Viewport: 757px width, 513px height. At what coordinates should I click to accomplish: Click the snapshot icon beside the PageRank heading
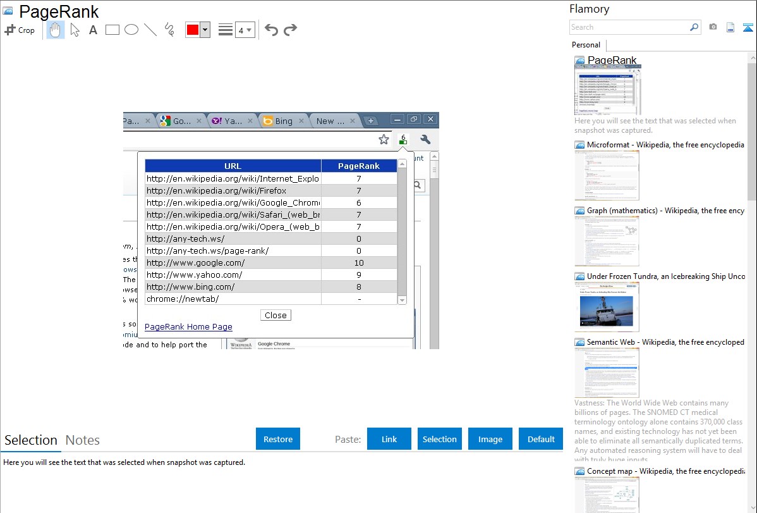click(x=8, y=11)
